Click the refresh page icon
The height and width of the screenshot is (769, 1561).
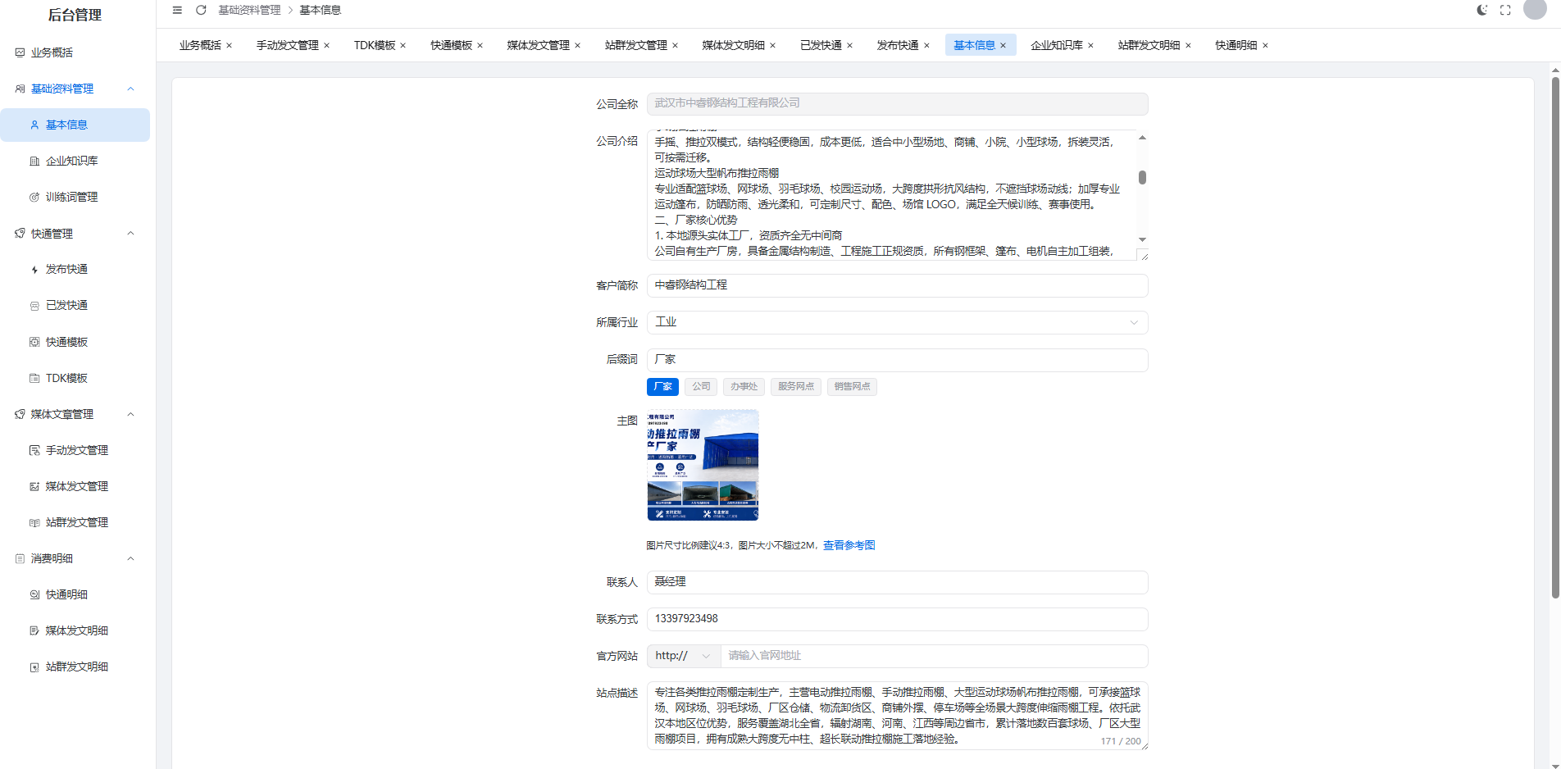point(201,10)
